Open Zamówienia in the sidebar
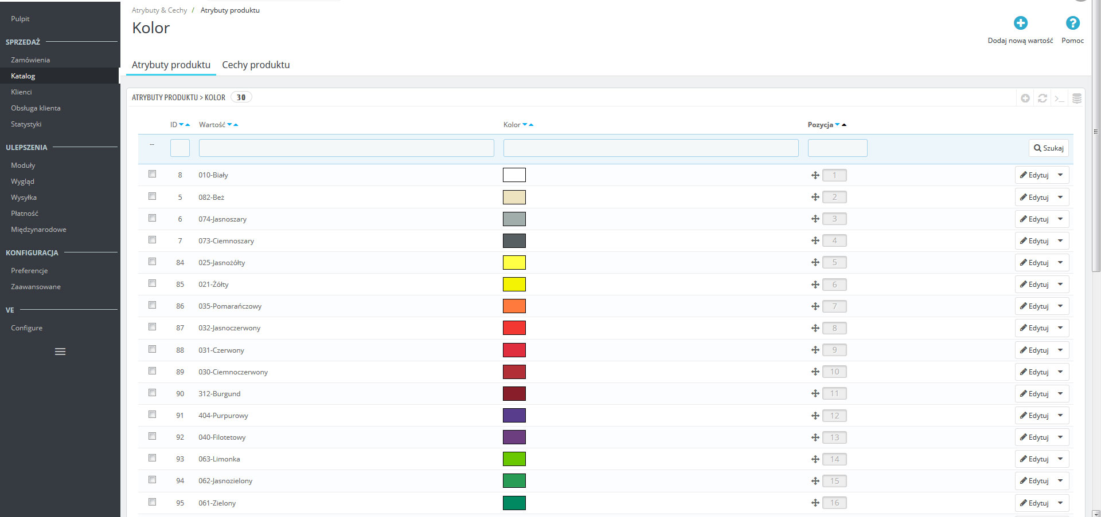The width and height of the screenshot is (1101, 517). (x=30, y=60)
